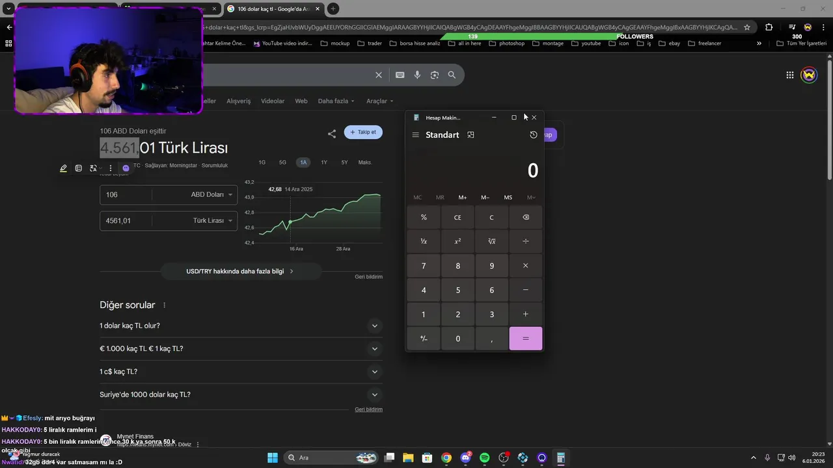Click the reciprocal 1/x key
The width and height of the screenshot is (833, 468).
coord(424,241)
